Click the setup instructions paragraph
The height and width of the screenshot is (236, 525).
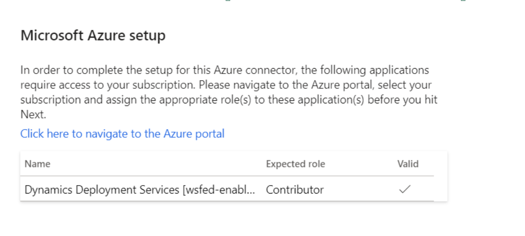227,92
